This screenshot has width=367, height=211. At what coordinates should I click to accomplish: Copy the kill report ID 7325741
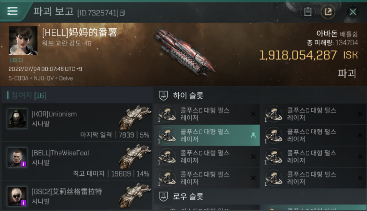[x=123, y=13]
